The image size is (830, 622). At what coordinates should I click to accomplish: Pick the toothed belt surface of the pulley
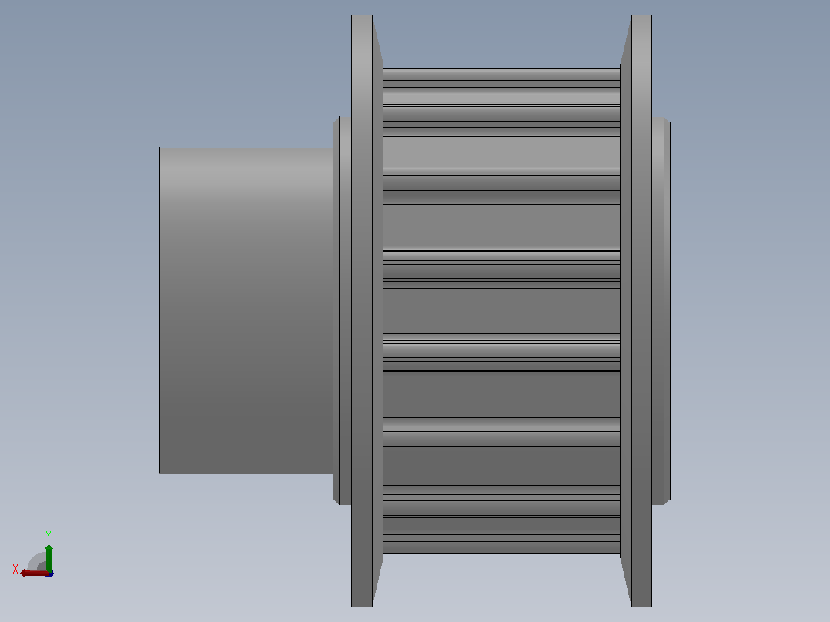501,311
